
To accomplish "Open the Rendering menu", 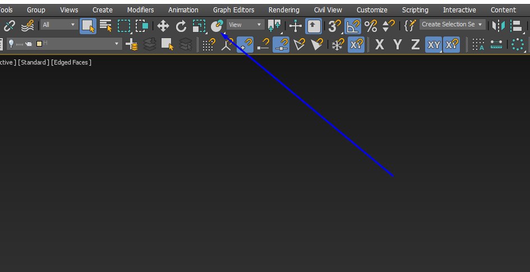I will pyautogui.click(x=284, y=10).
